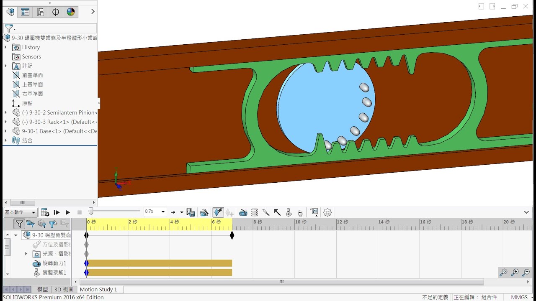The width and height of the screenshot is (536, 301).
Task: Select the 前基準面 front plane
Action: (32, 75)
